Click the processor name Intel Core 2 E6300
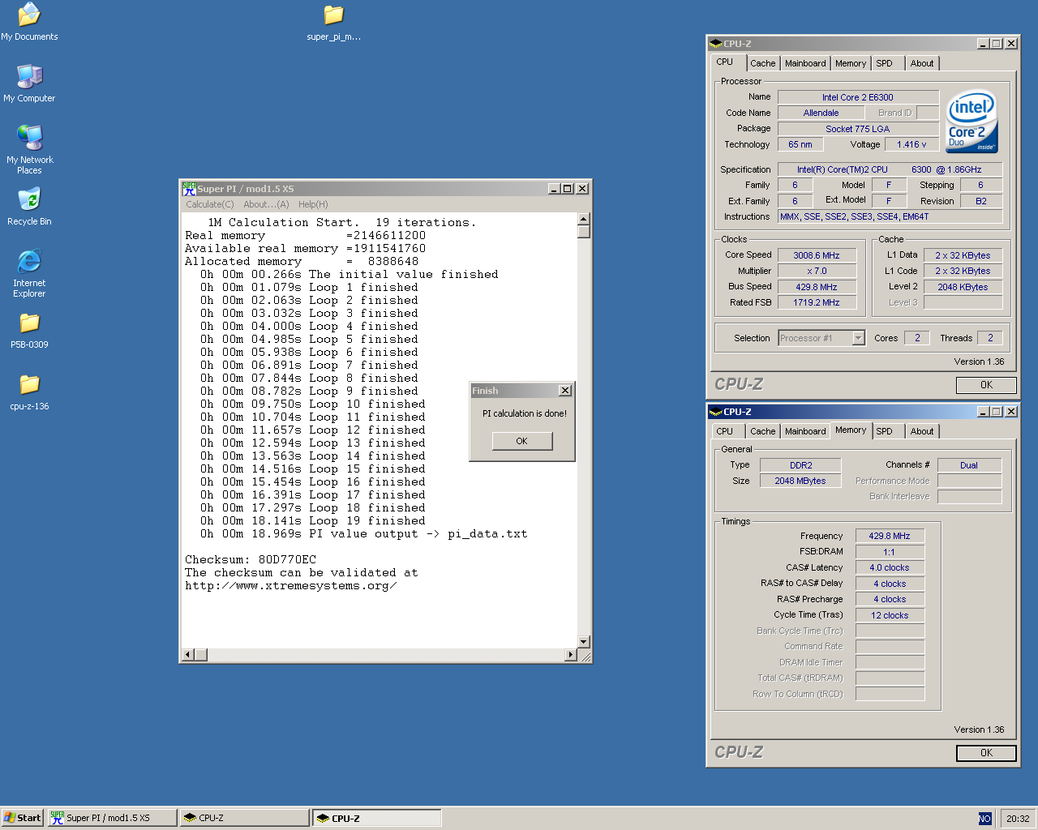This screenshot has width=1038, height=830. click(x=858, y=97)
